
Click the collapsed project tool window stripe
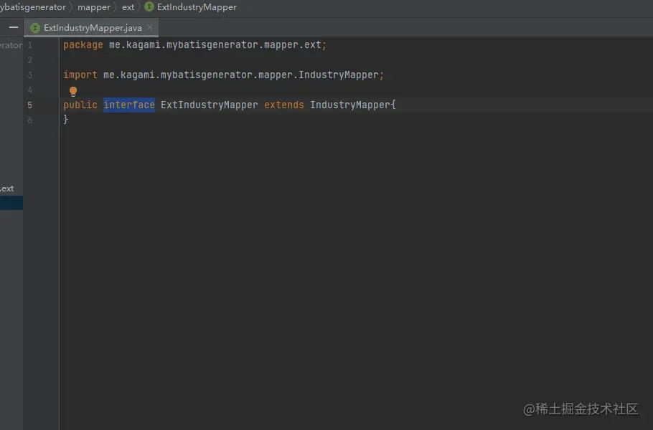[x=11, y=203]
